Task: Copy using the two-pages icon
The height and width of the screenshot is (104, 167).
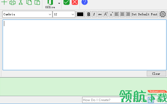Action: 29,2
